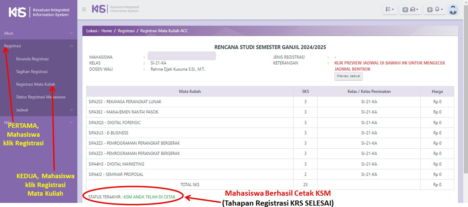Click the hamburger menu toggle icon
The height and width of the screenshot is (207, 468).
pyautogui.click(x=84, y=9)
